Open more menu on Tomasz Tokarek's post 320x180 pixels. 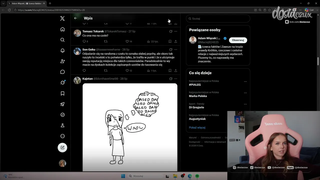176,31
